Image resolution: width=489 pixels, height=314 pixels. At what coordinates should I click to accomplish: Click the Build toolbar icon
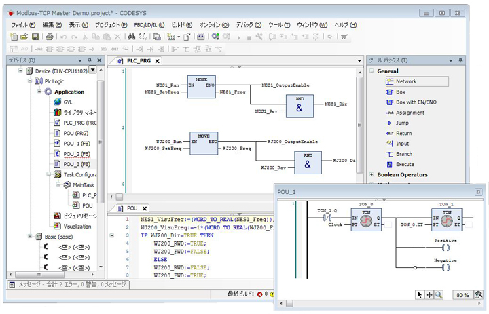click(x=201, y=37)
